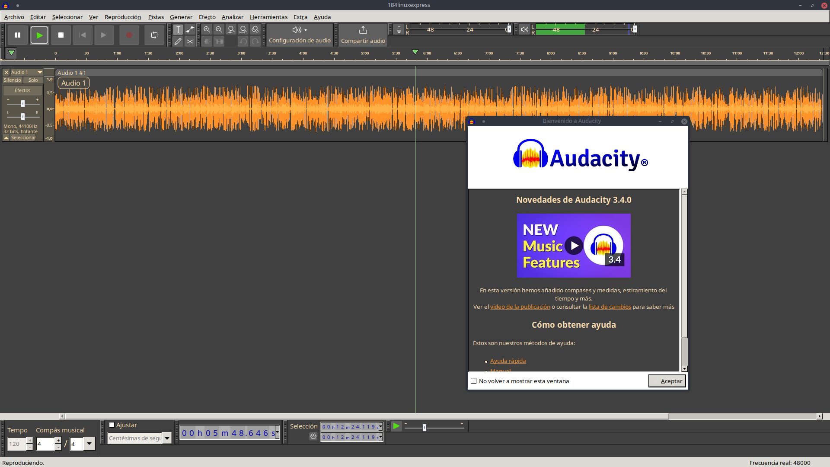Open the Pistas menu
Viewport: 830px width, 467px height.
(x=156, y=17)
